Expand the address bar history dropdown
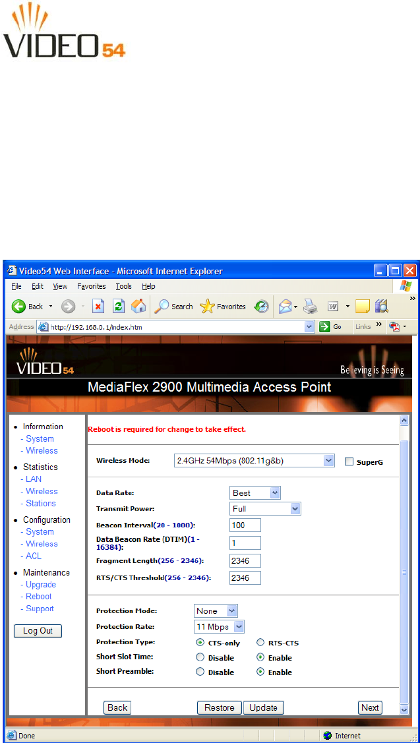The height and width of the screenshot is (743, 420). pyautogui.click(x=309, y=326)
